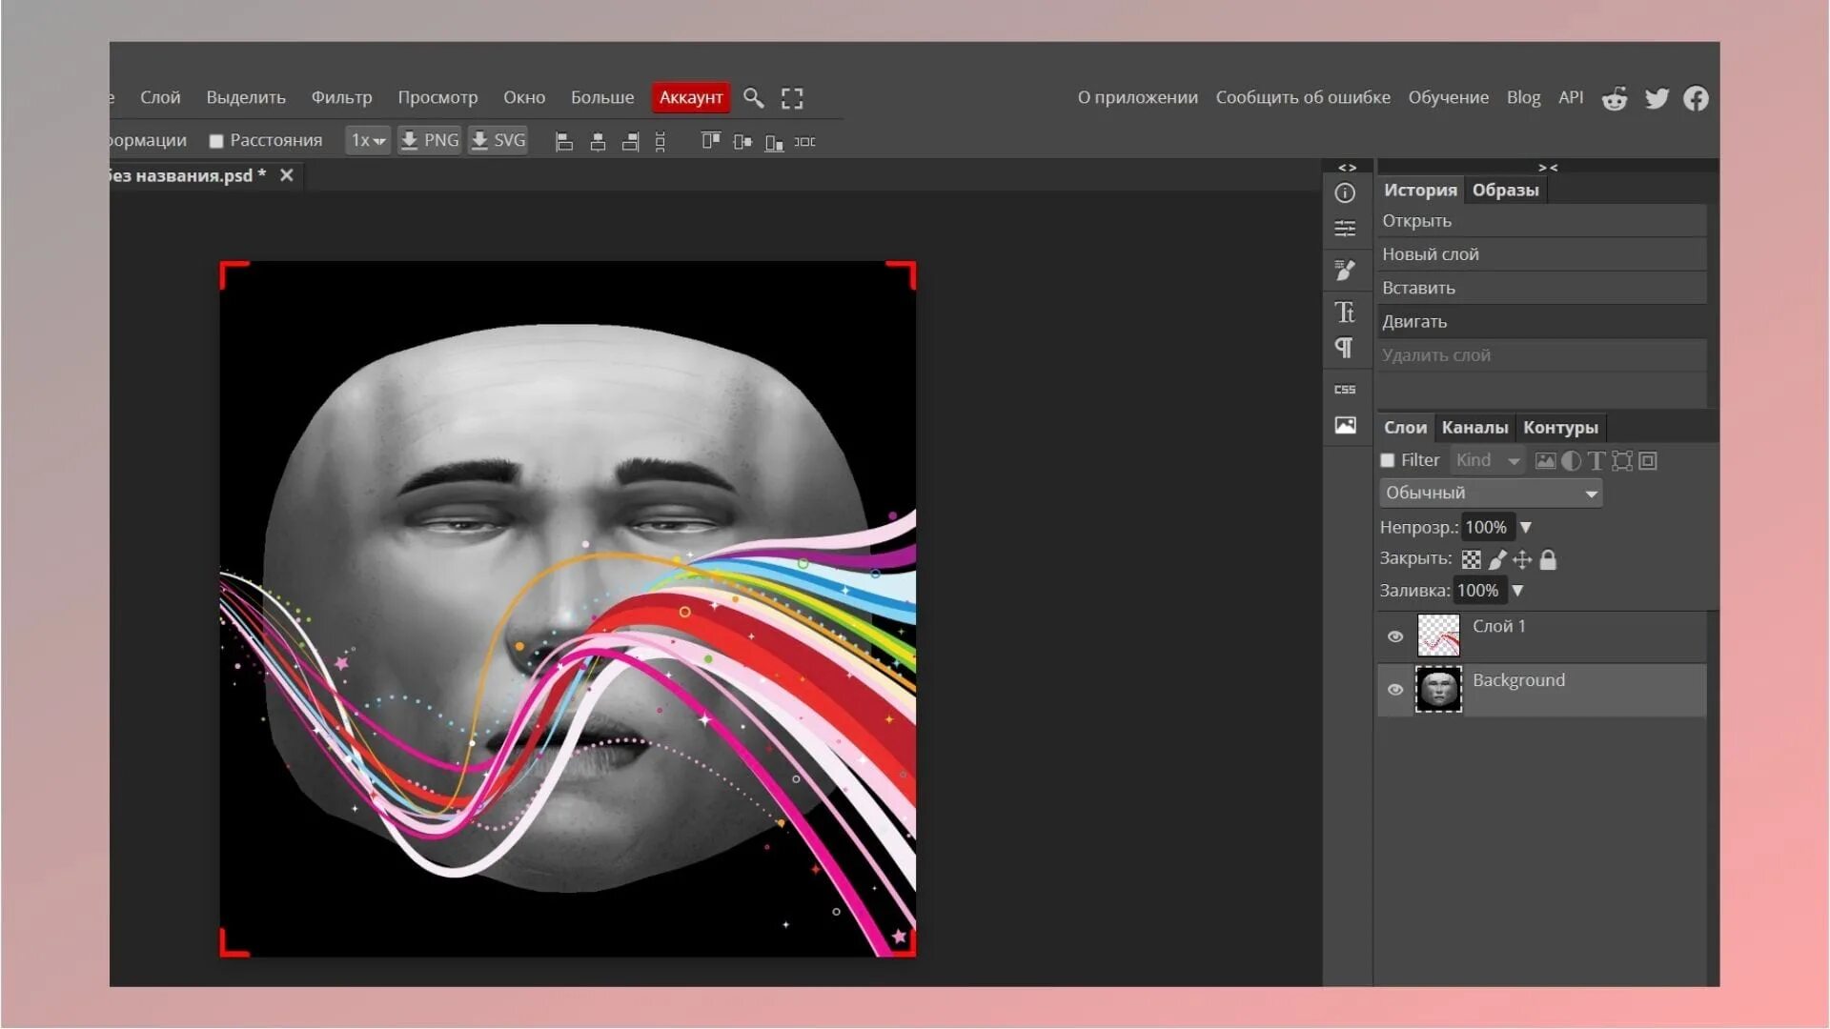Click the search magnifier icon
This screenshot has width=1830, height=1029.
(x=753, y=98)
